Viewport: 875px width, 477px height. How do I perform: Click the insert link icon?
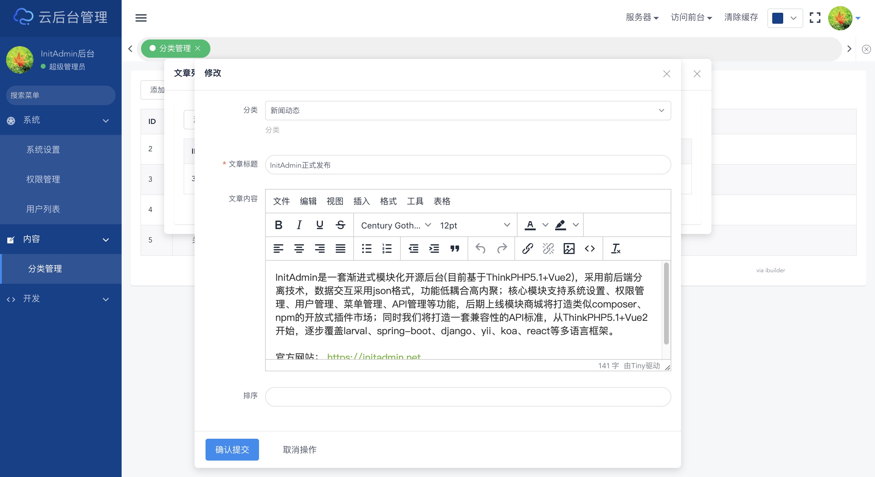point(527,249)
